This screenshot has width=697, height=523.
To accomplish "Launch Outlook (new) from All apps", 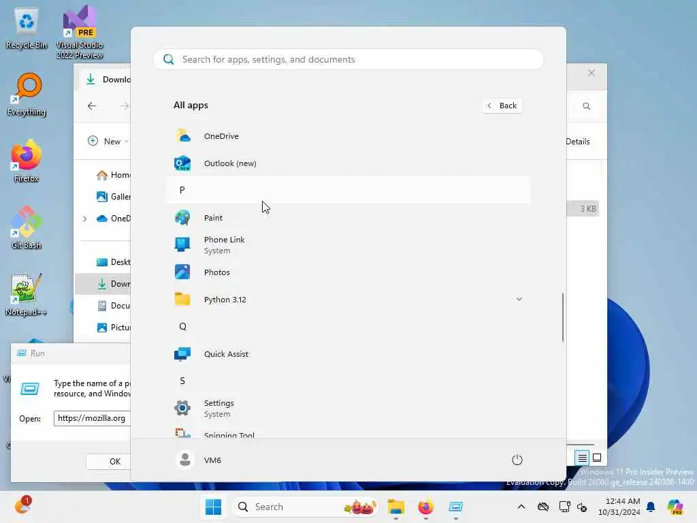I will pos(348,163).
